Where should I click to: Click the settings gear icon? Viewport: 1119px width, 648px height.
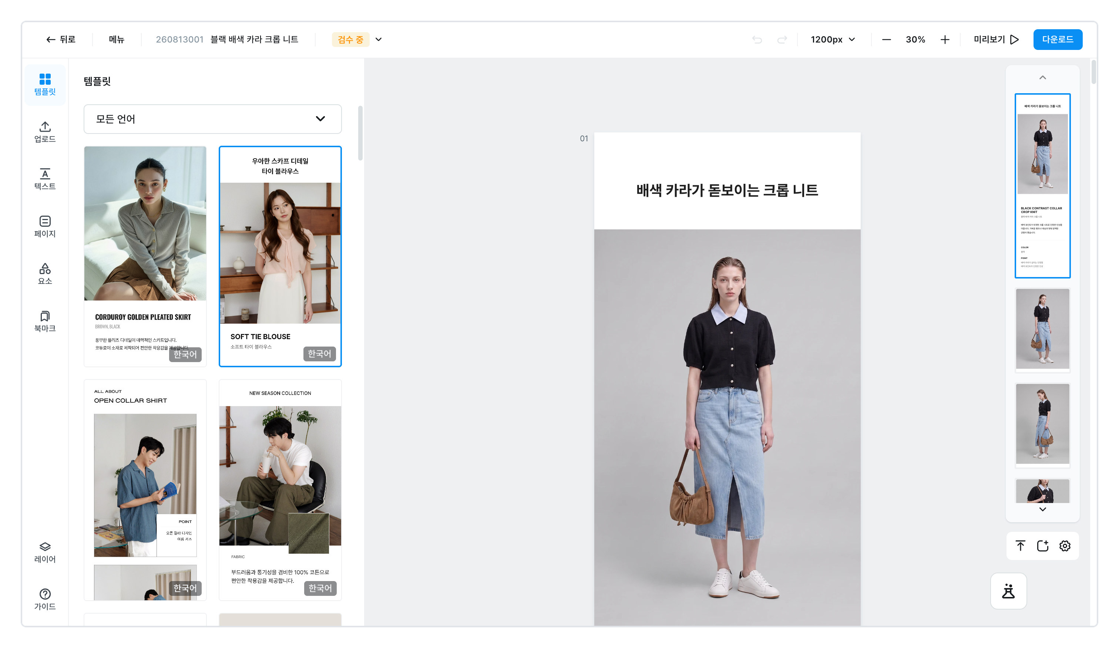(x=1064, y=546)
